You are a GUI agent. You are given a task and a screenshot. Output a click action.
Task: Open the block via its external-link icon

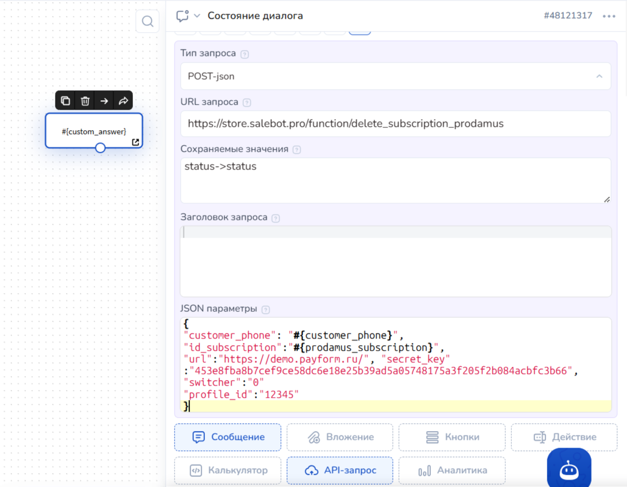click(x=136, y=142)
